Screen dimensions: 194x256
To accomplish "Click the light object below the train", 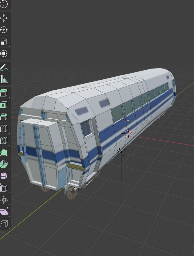I will 121,152.
